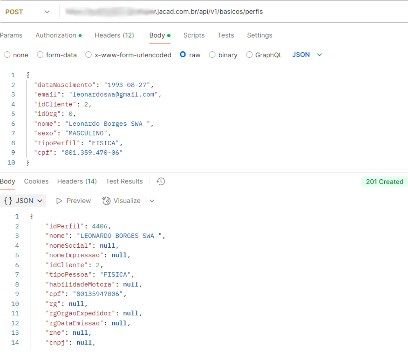
Task: Switch to the Authorization tab
Action: (58, 35)
